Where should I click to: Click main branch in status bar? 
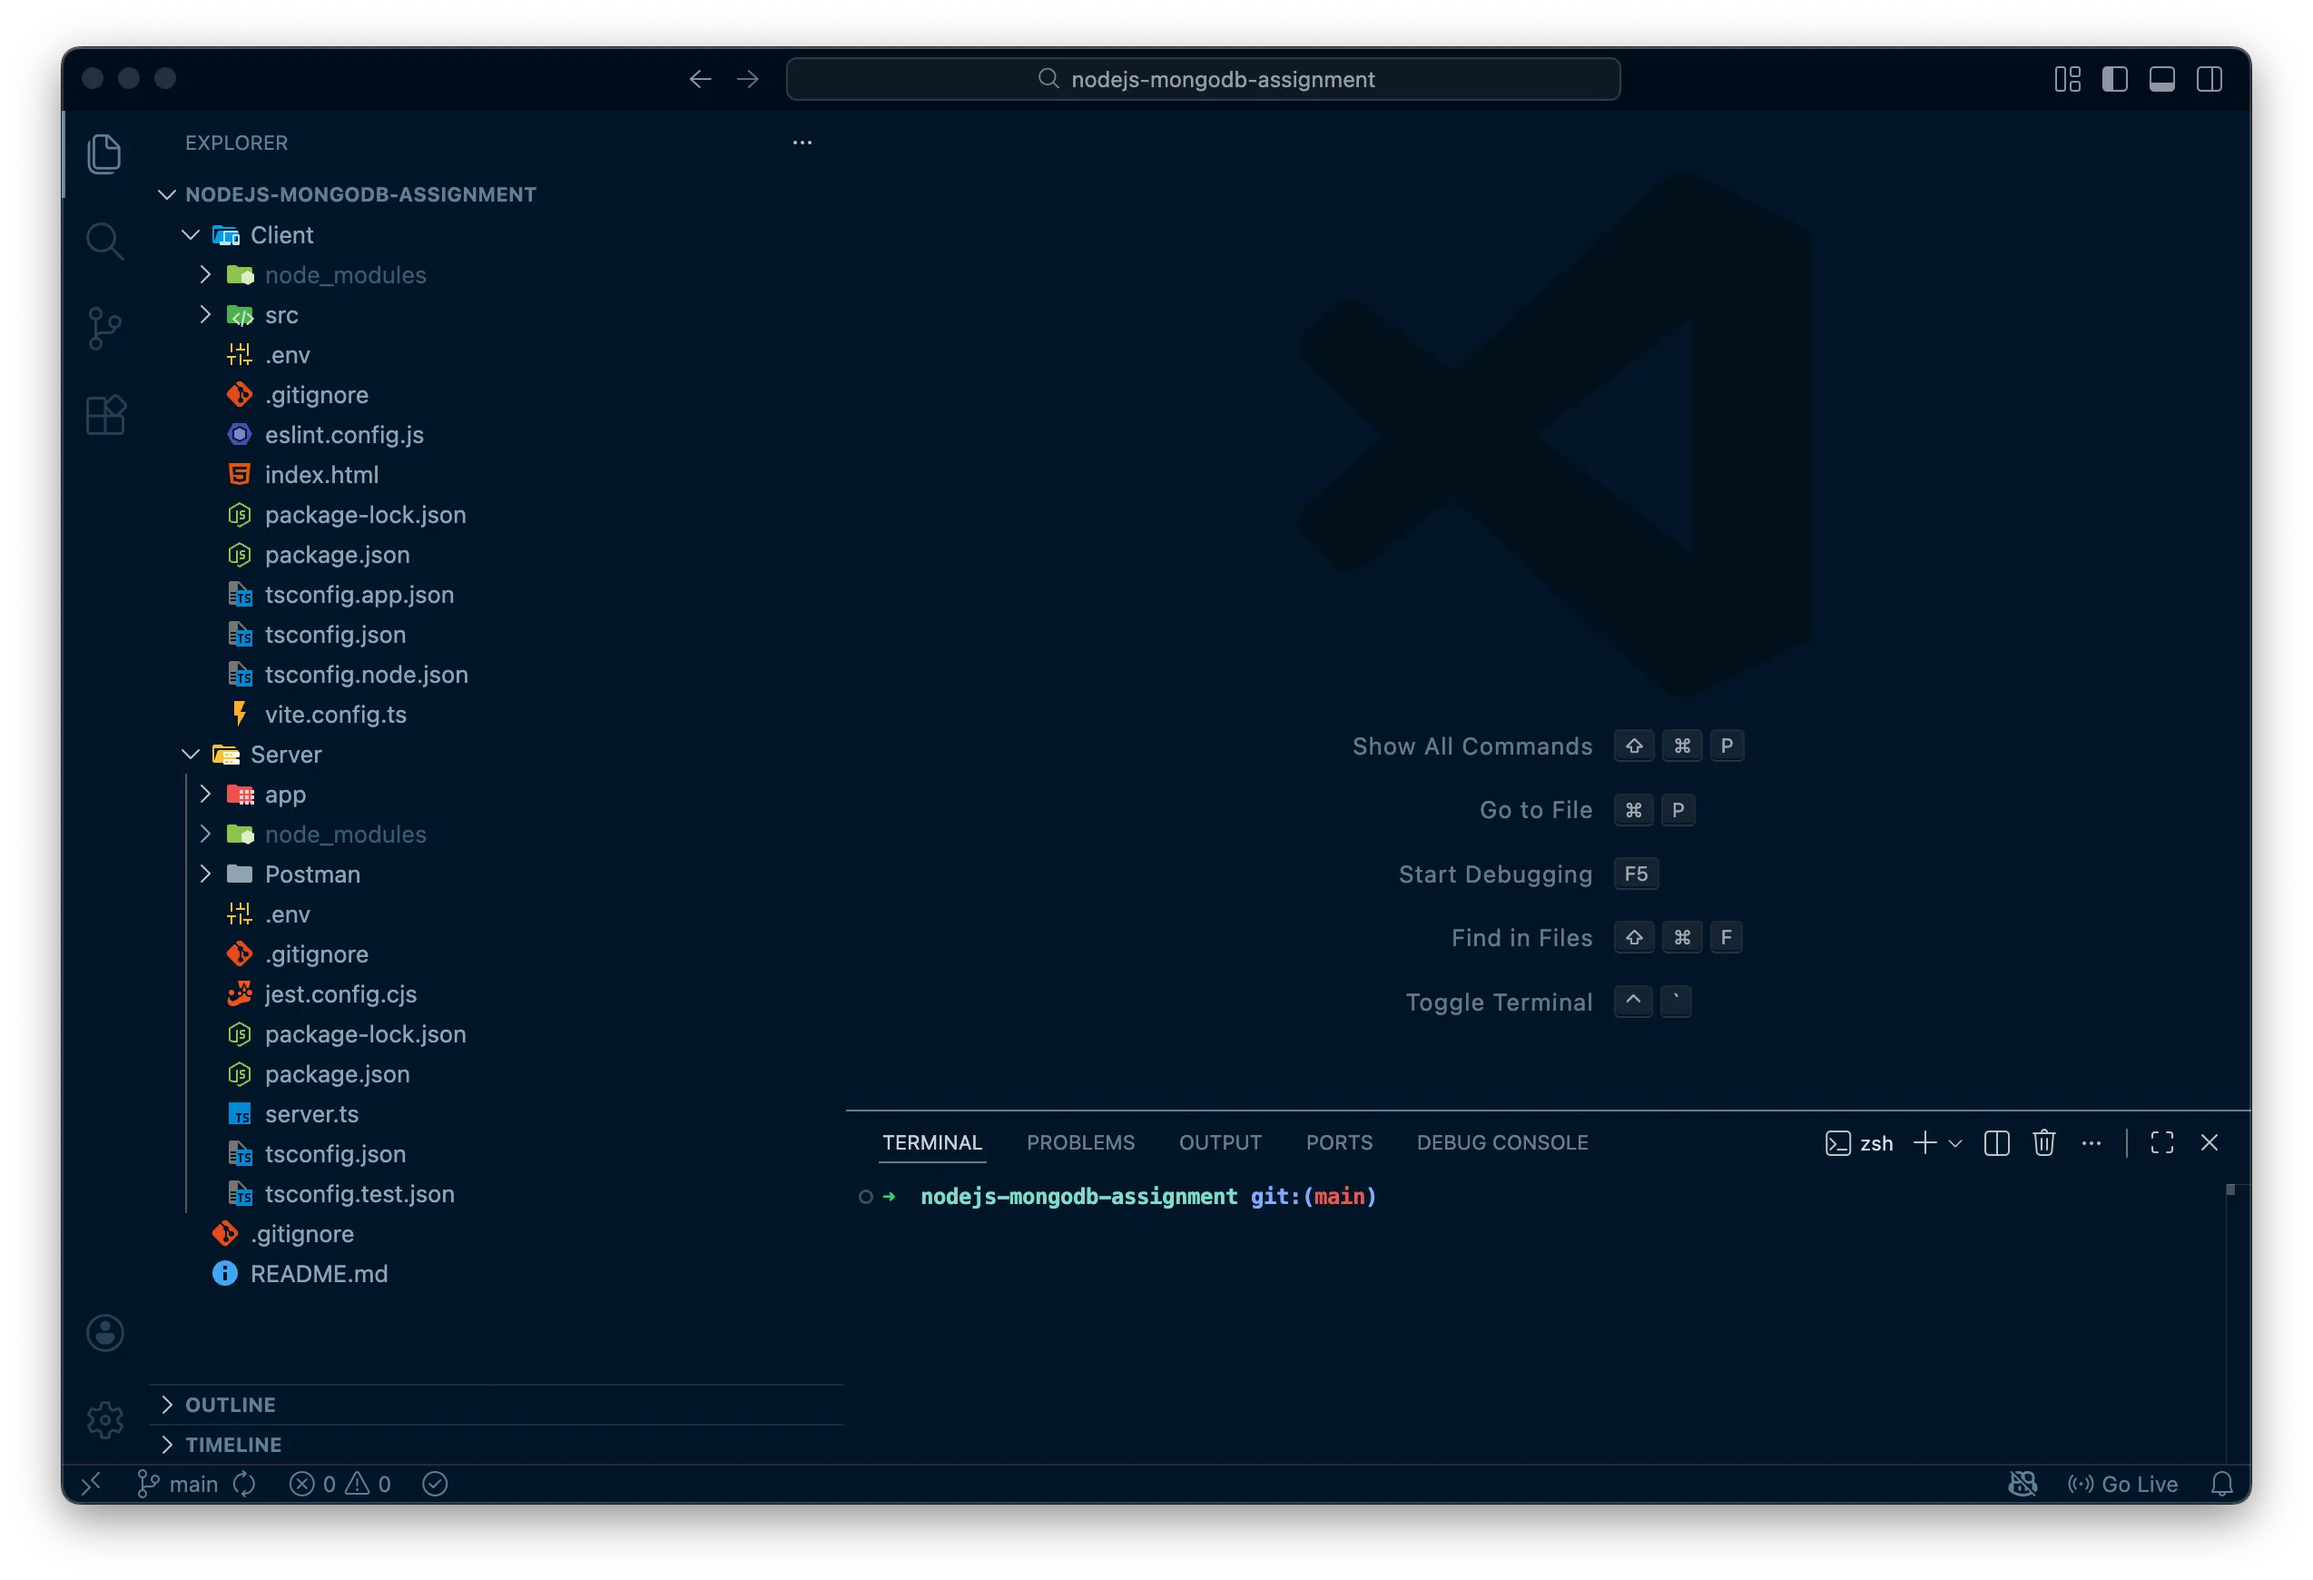click(177, 1484)
